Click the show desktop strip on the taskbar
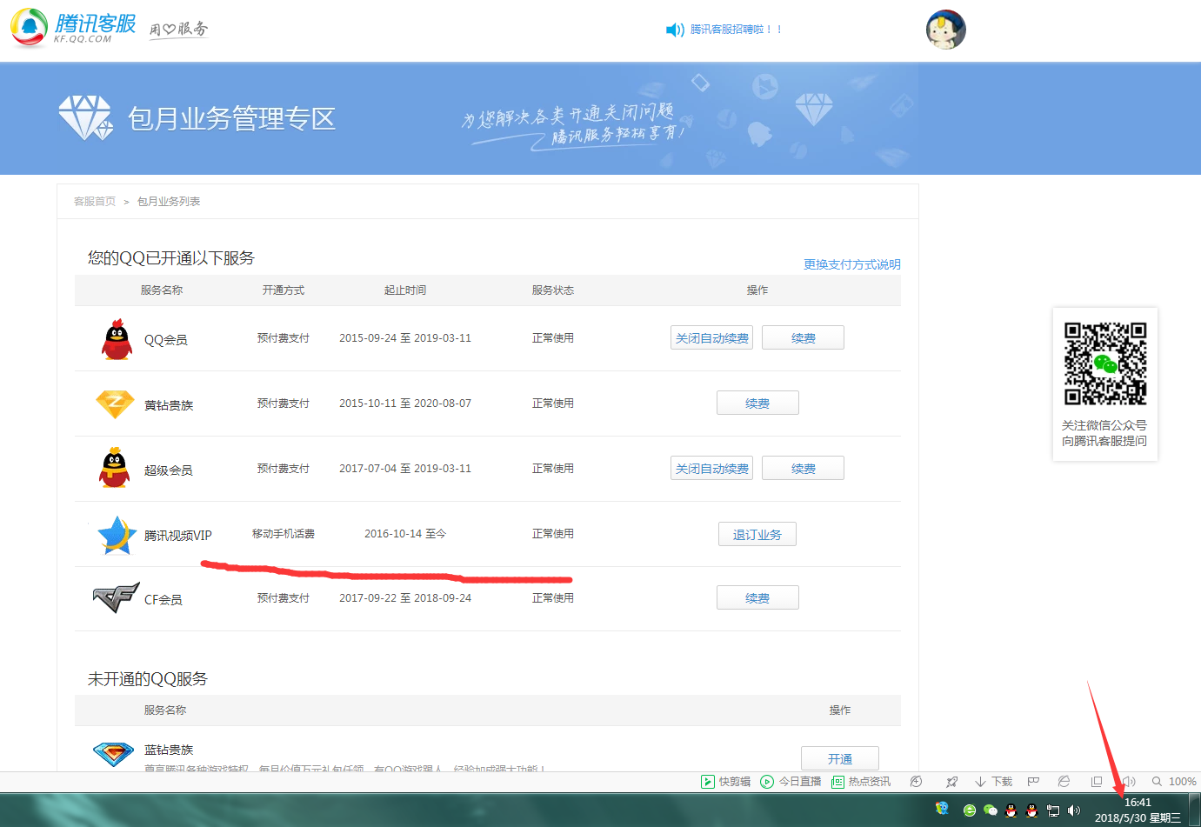This screenshot has height=827, width=1201. coord(1195,810)
